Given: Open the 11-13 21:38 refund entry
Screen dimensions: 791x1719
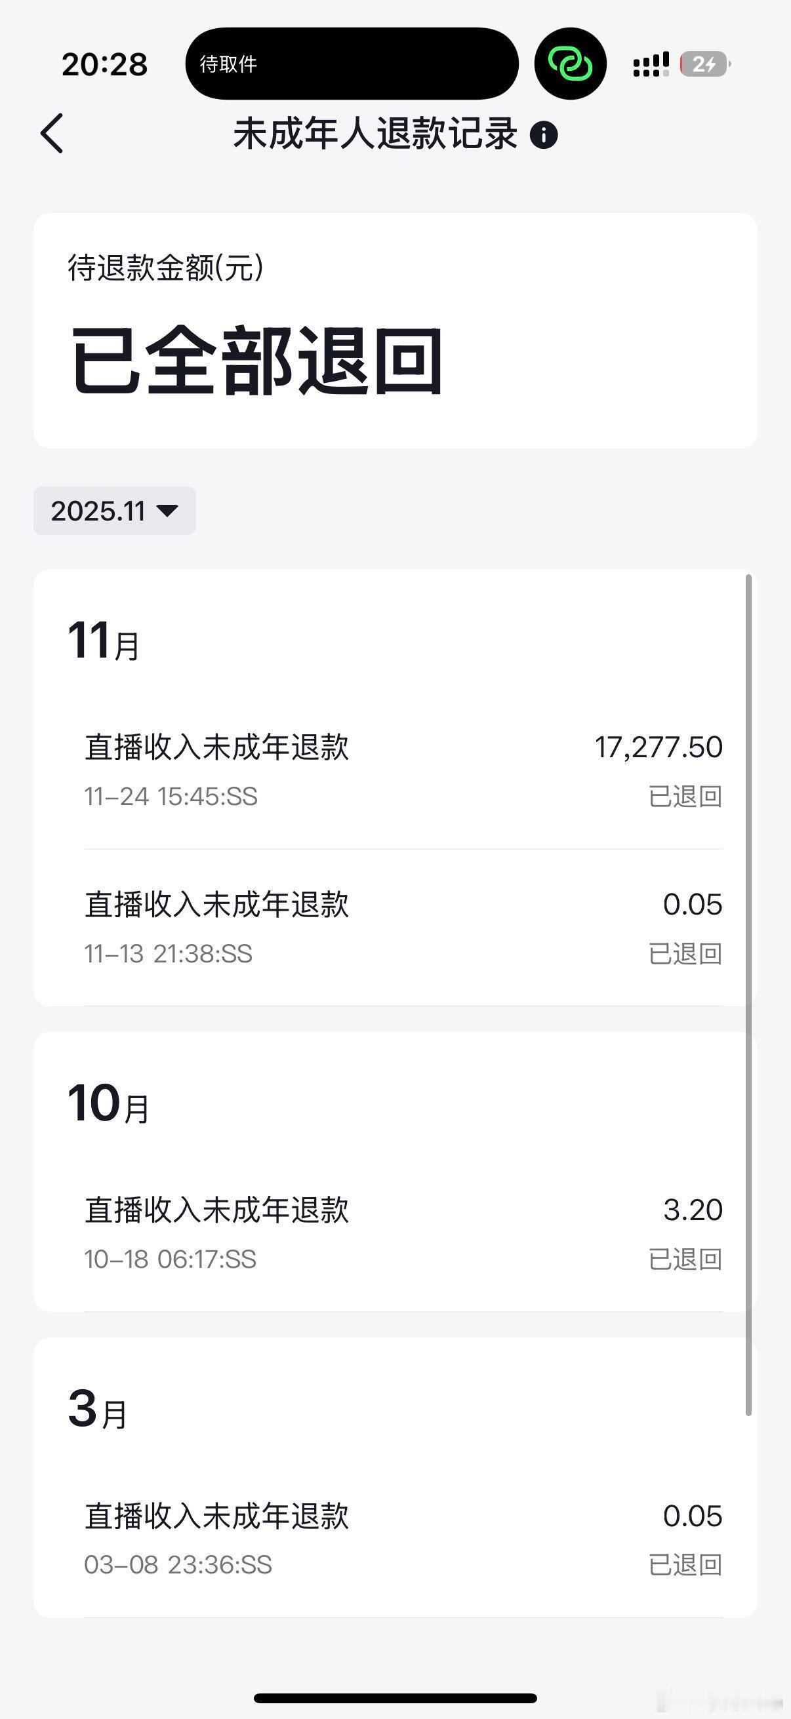Looking at the screenshot, I should [x=403, y=928].
